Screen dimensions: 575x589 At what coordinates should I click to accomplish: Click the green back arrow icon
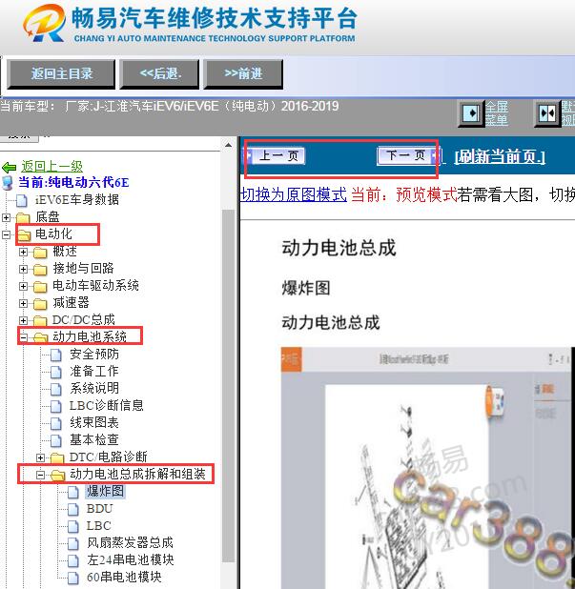(x=9, y=167)
